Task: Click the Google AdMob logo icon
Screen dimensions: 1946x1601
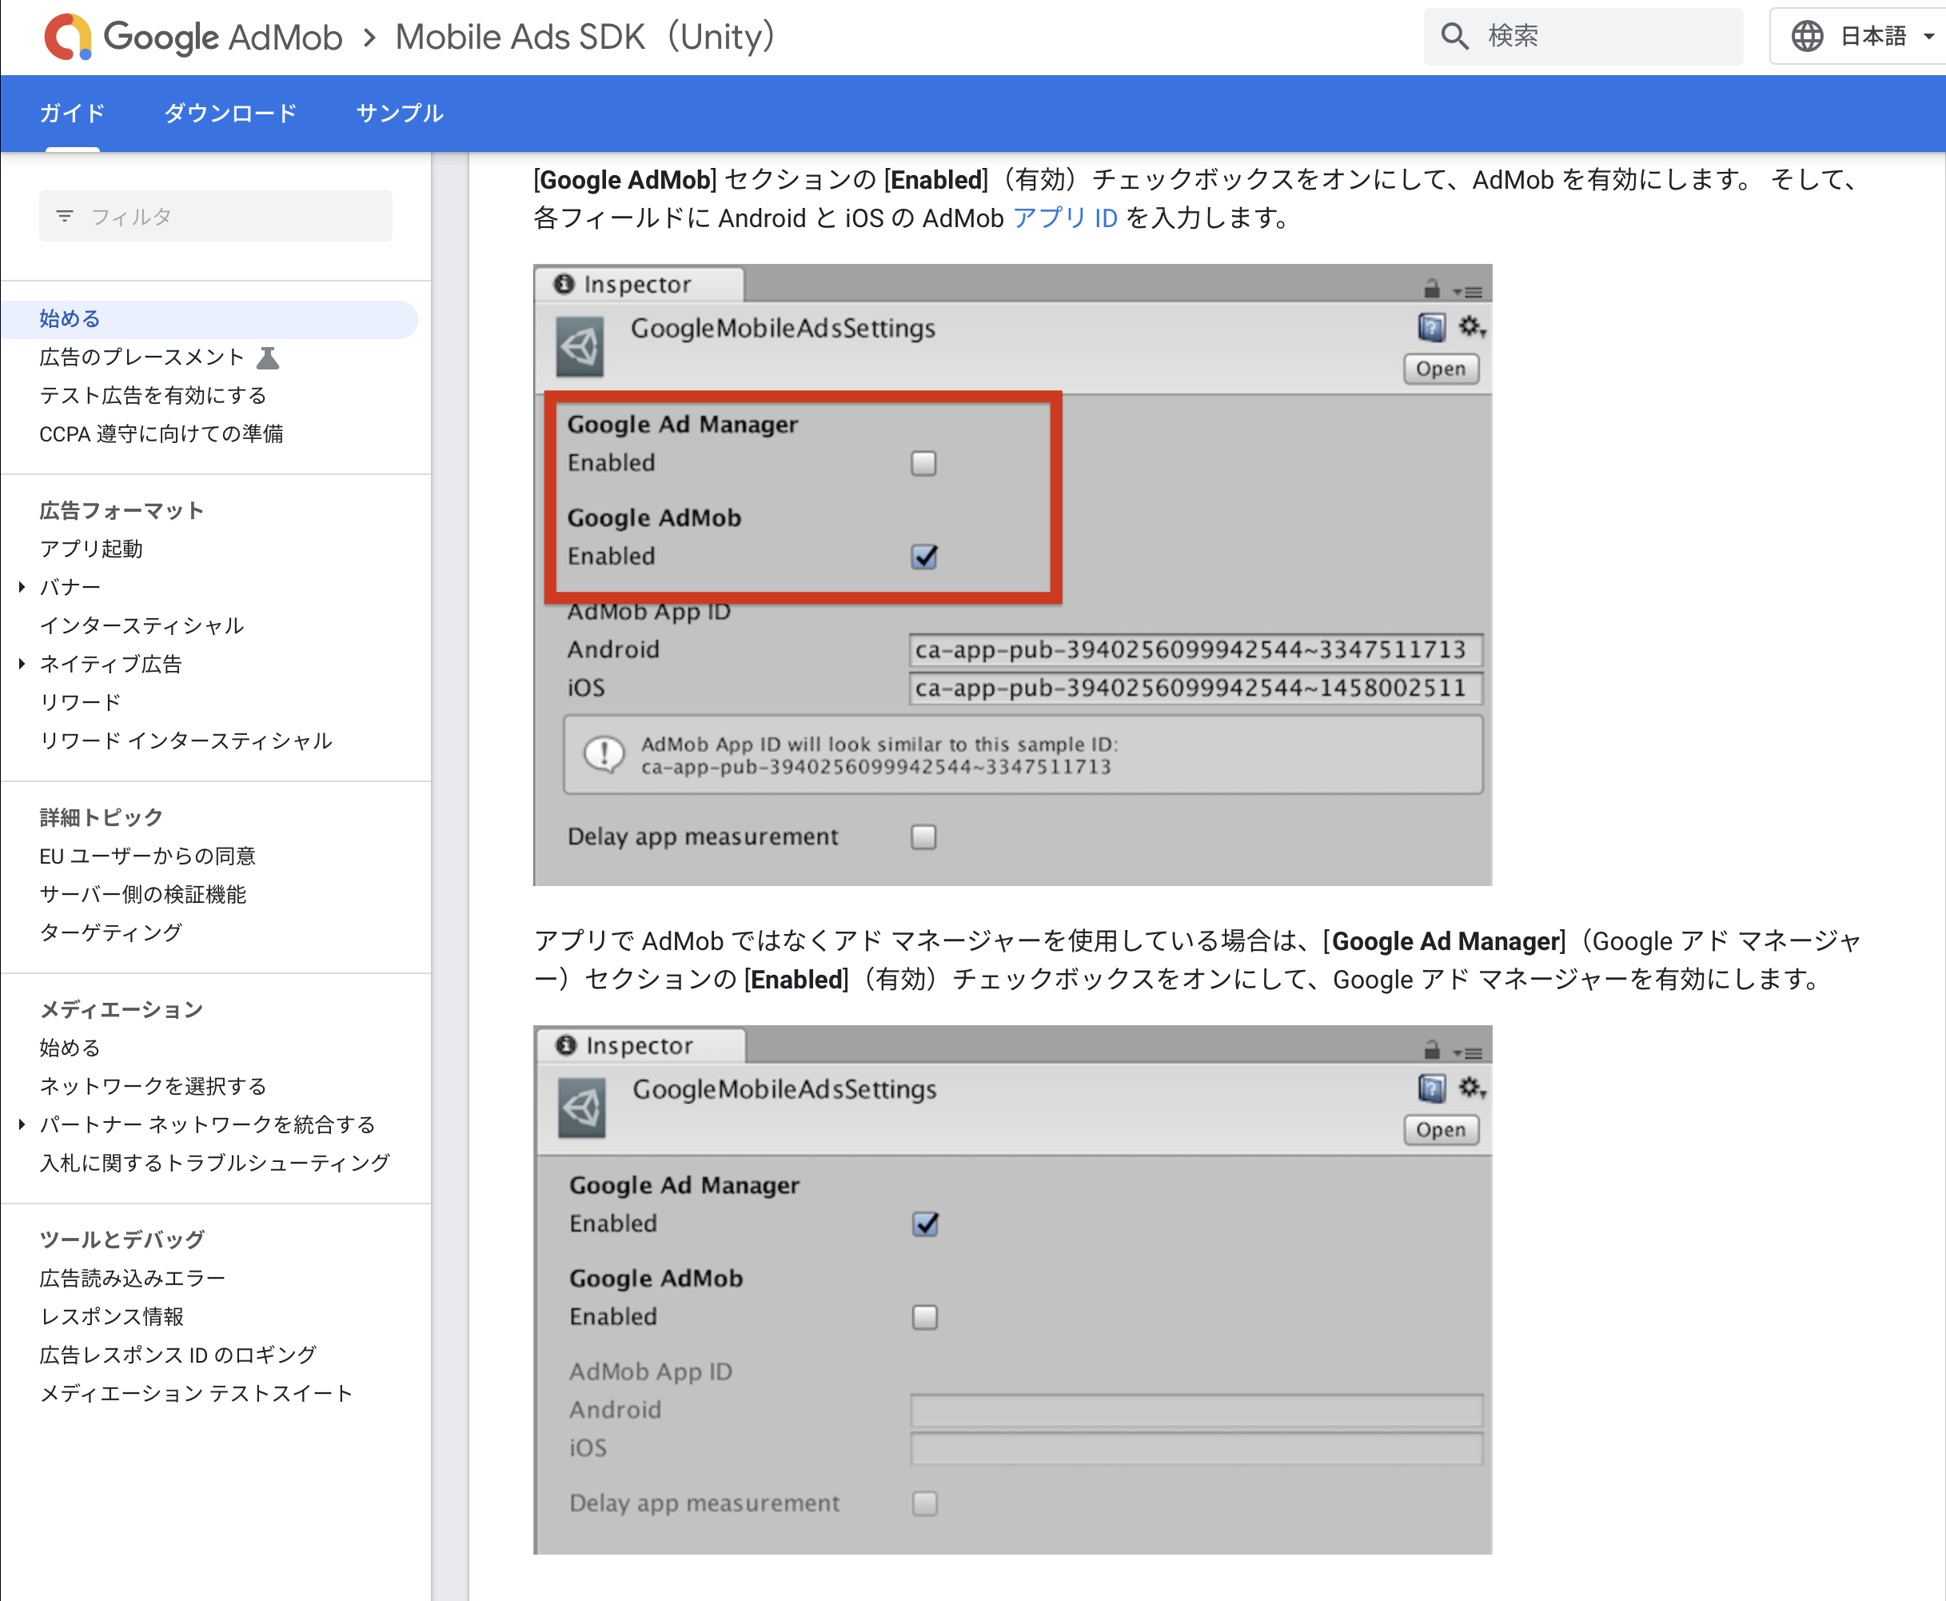Action: pyautogui.click(x=67, y=37)
